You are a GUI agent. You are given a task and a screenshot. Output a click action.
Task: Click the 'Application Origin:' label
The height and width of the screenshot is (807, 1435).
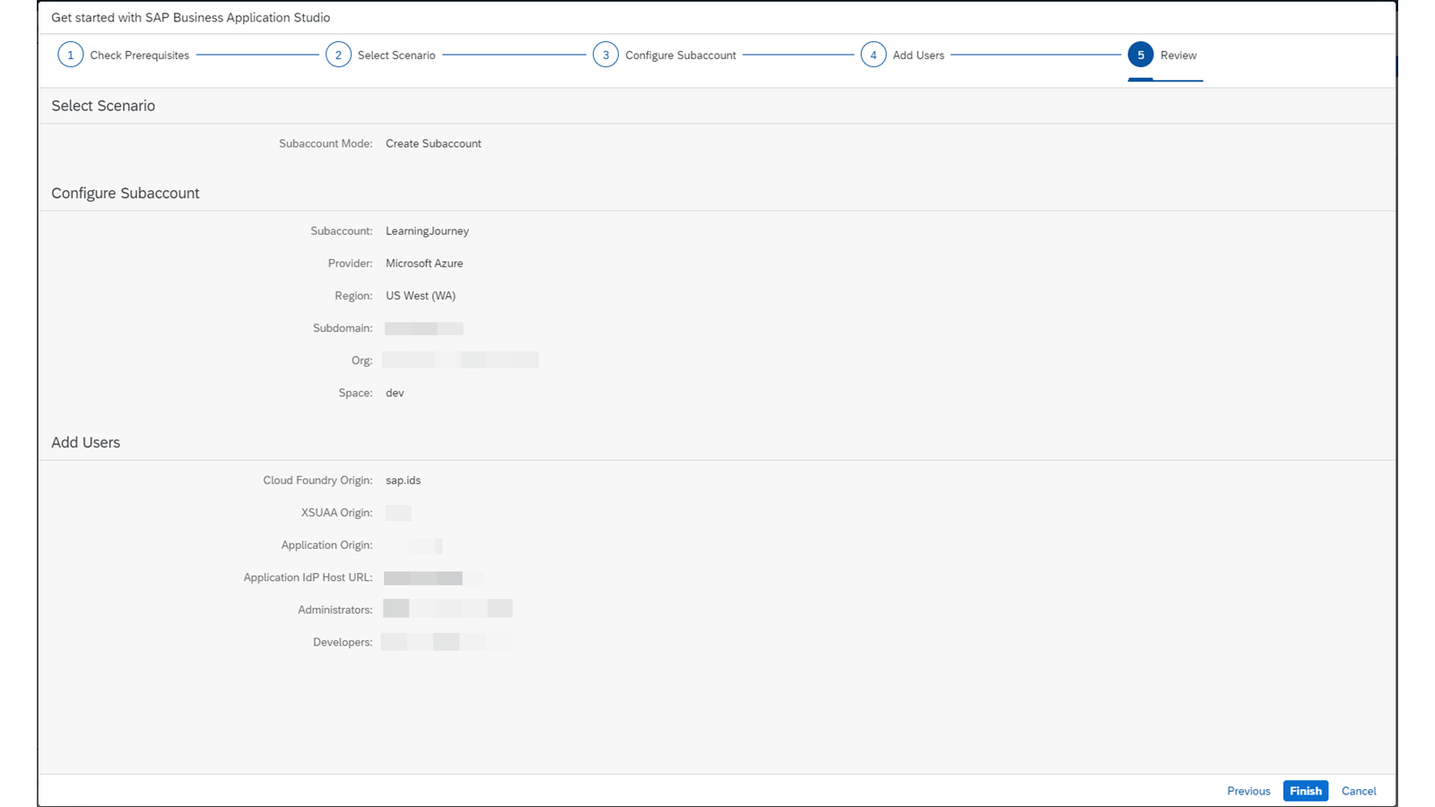(326, 545)
